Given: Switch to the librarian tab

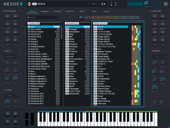Looking at the screenshot, I should (33, 11).
